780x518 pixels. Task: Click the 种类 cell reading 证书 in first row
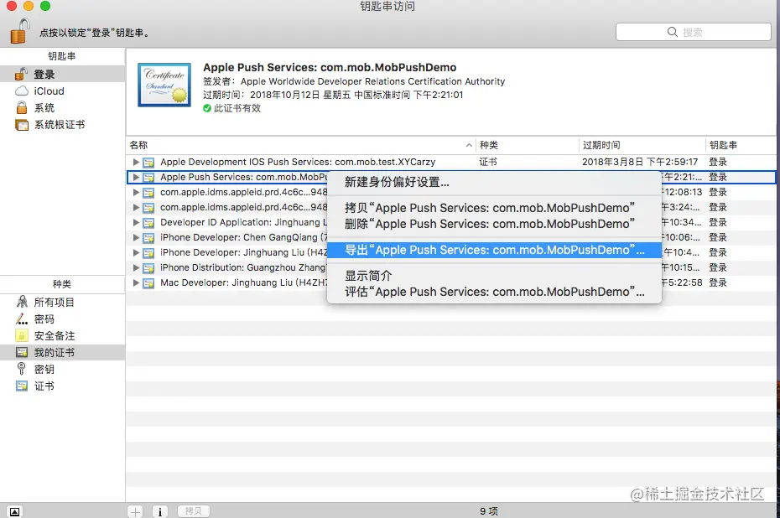tap(488, 162)
